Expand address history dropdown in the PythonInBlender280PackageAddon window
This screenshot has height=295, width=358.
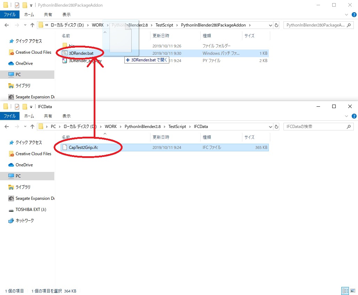point(270,25)
